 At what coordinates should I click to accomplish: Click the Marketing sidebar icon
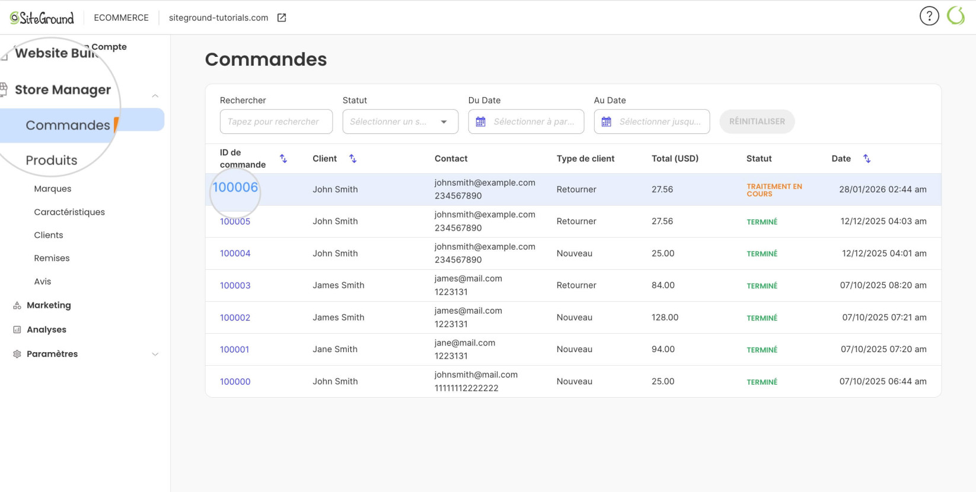(x=17, y=305)
